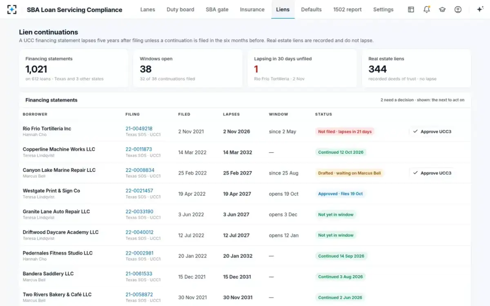Open the notifications bell
The image size is (490, 306).
click(x=427, y=9)
